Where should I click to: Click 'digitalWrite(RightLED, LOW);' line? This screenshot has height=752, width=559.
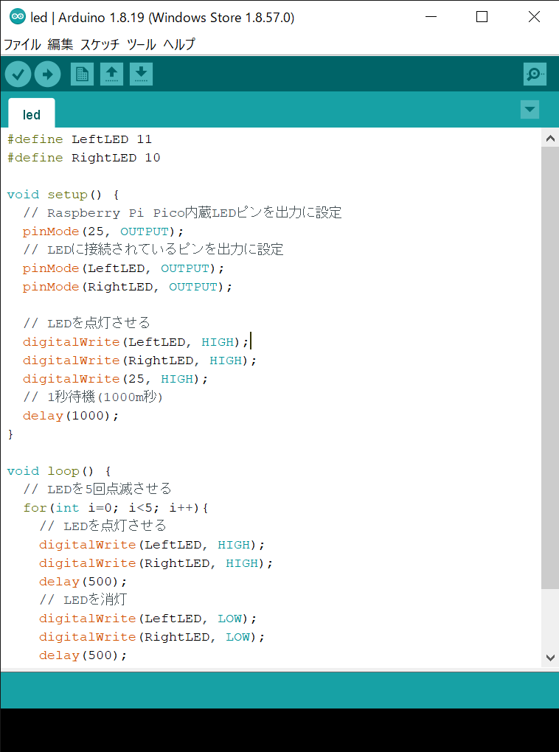pos(152,637)
